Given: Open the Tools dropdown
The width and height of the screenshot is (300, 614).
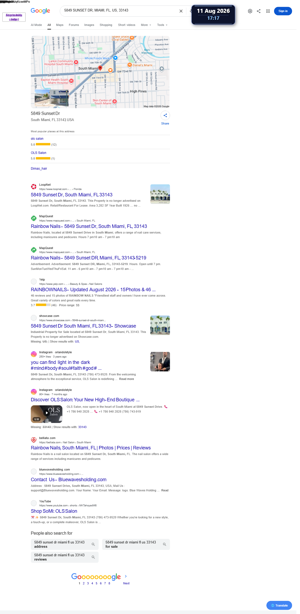Looking at the screenshot, I should click(162, 25).
